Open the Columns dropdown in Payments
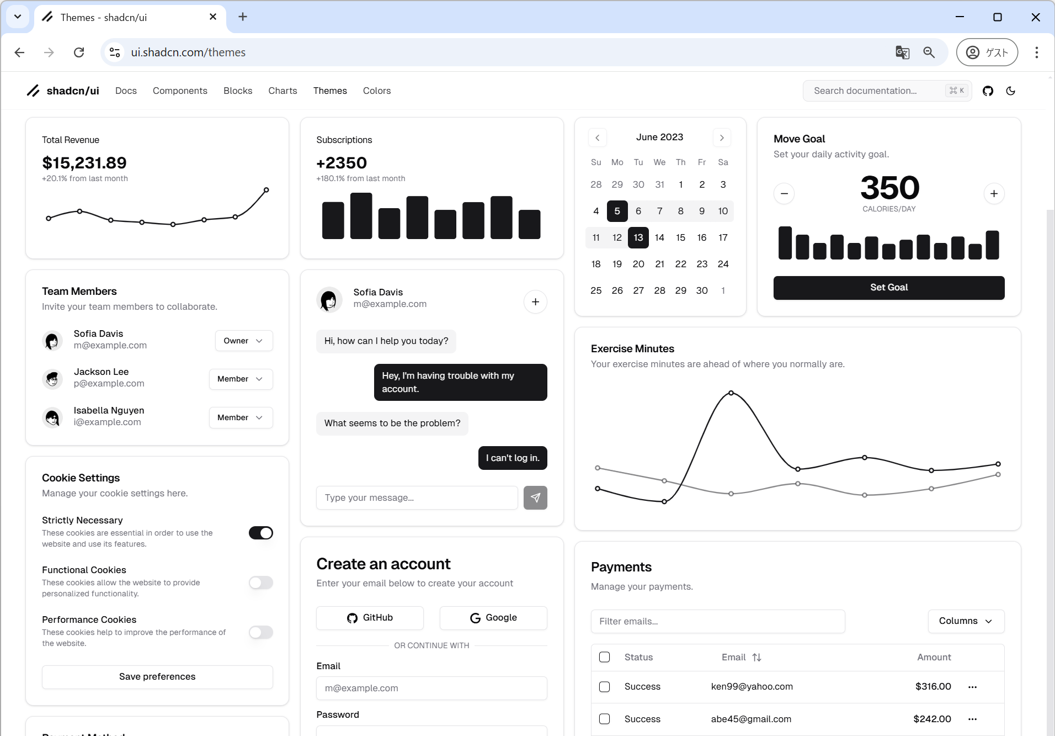This screenshot has width=1055, height=736. tap(966, 621)
